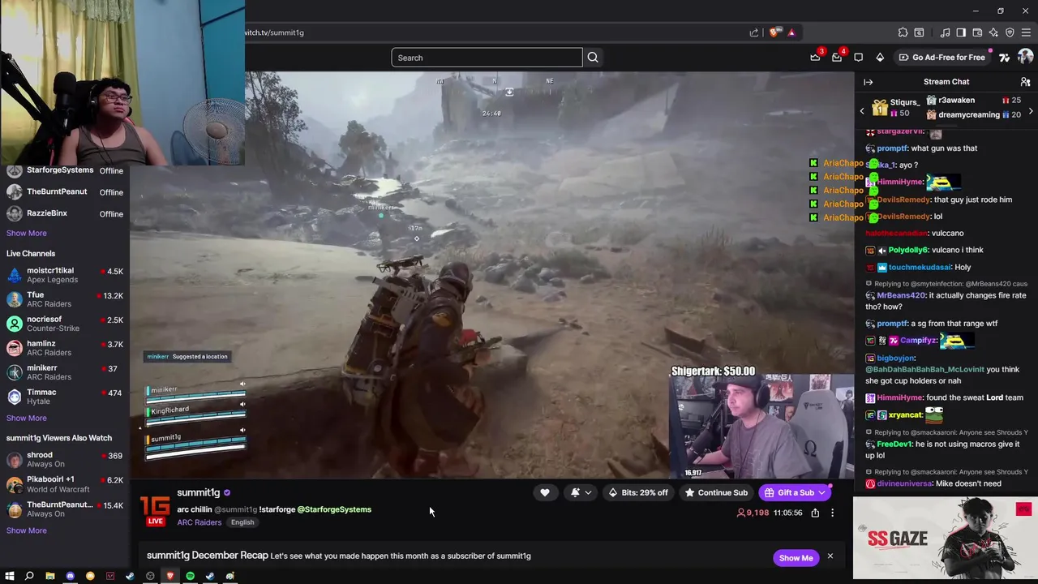
Task: Open the chat community users list icon
Action: click(x=1025, y=82)
